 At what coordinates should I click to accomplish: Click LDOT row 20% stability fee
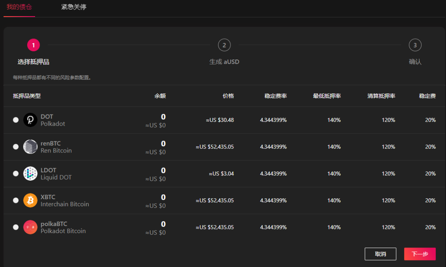click(430, 174)
